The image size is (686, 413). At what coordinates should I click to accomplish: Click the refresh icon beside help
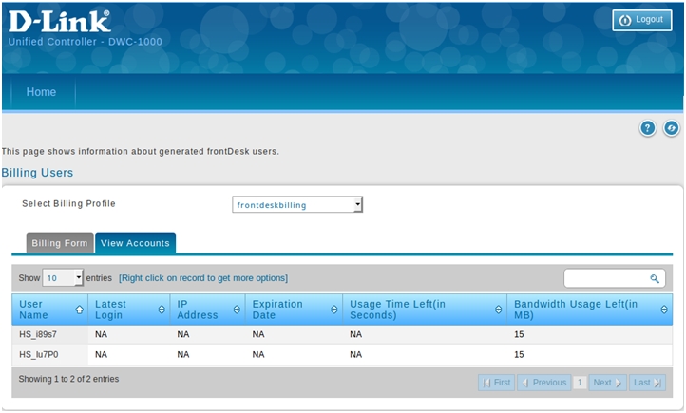click(671, 128)
